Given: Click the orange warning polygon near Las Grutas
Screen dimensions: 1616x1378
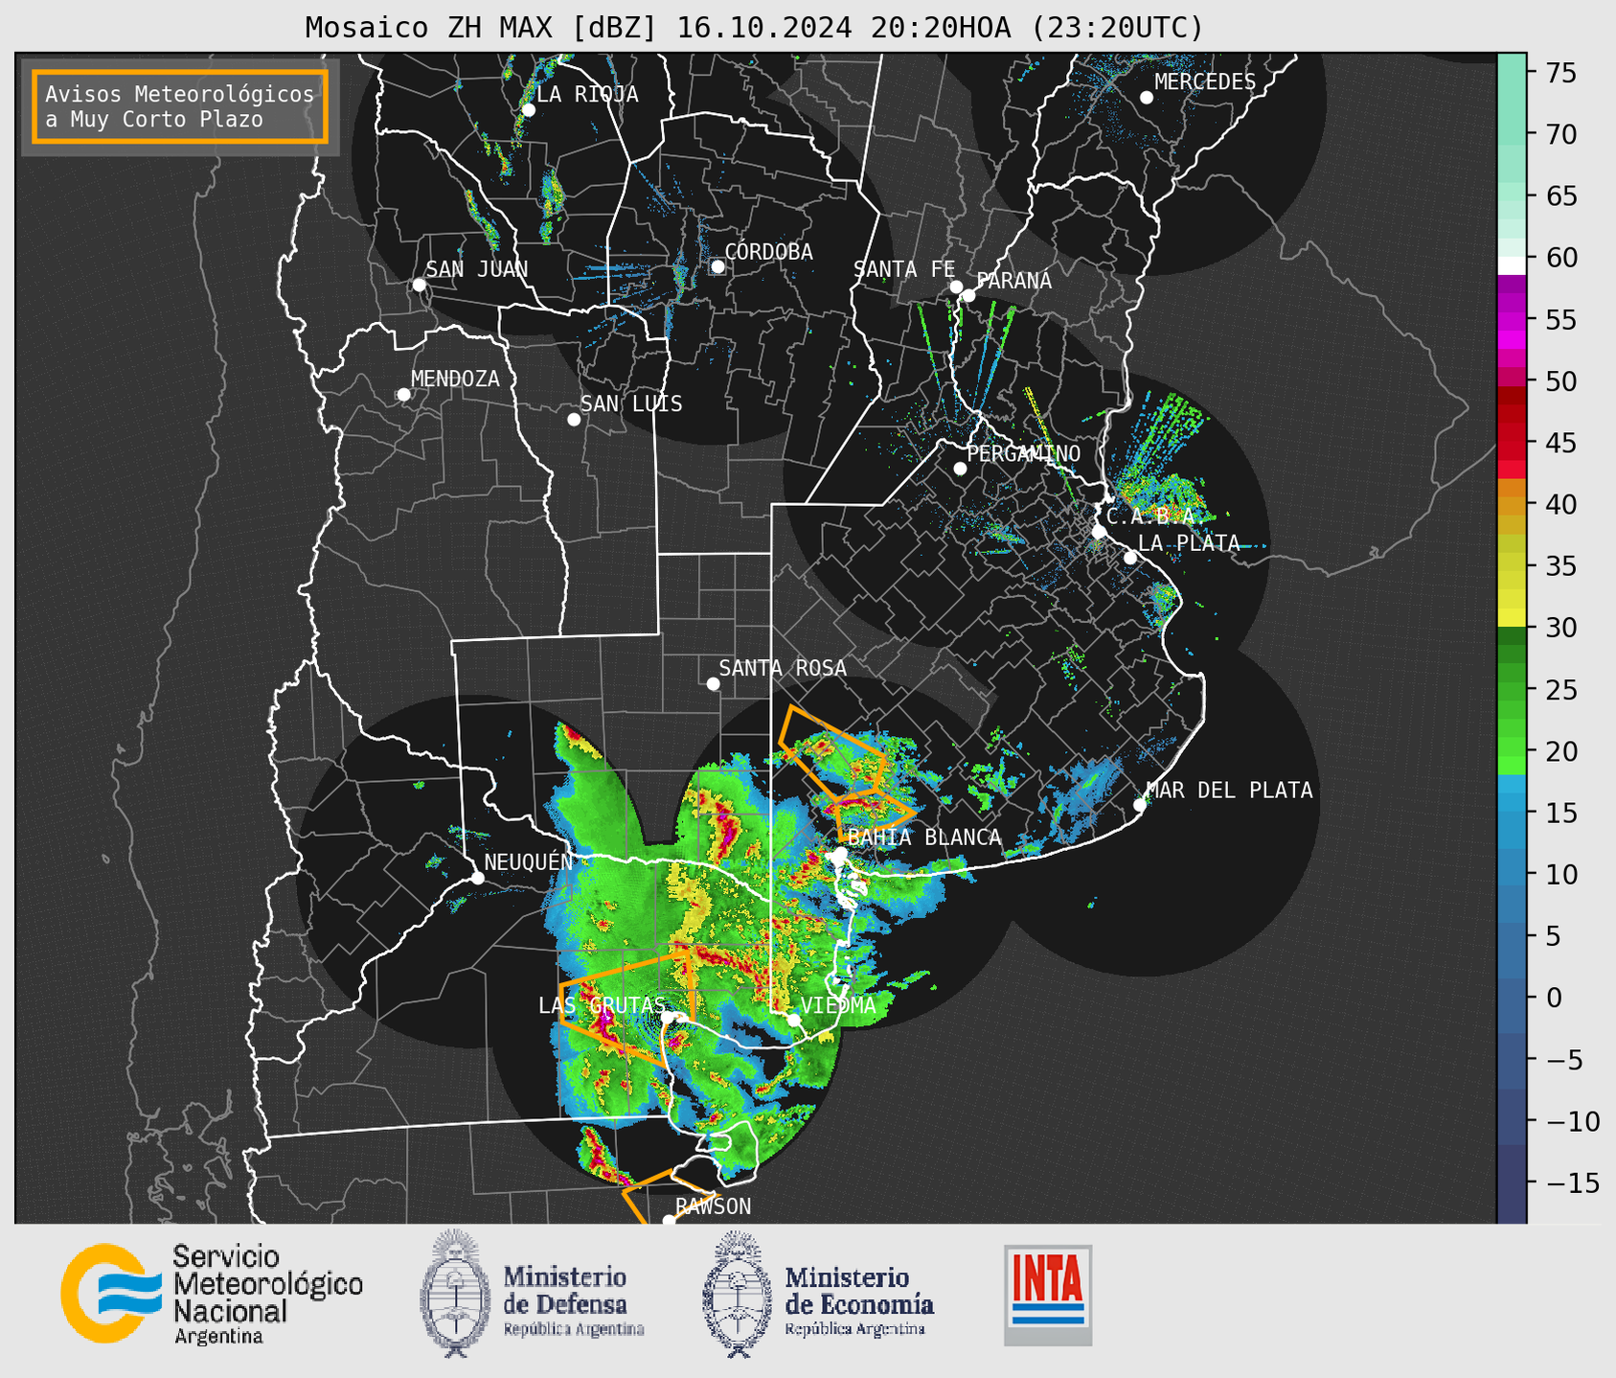Looking at the screenshot, I should click(627, 1006).
